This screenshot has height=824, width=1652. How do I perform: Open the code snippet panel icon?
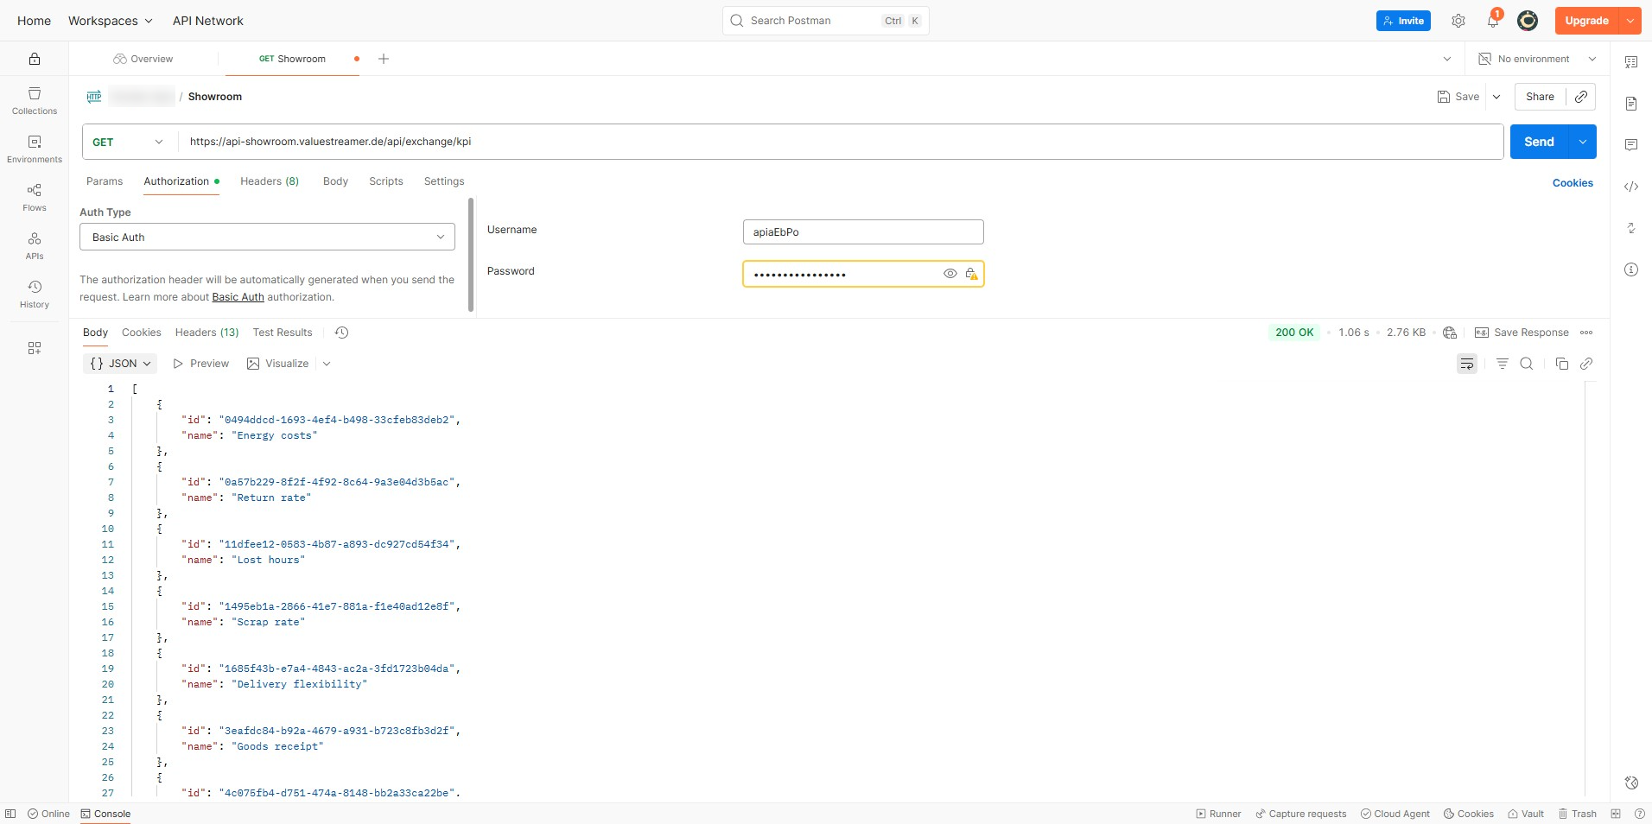(x=1631, y=187)
